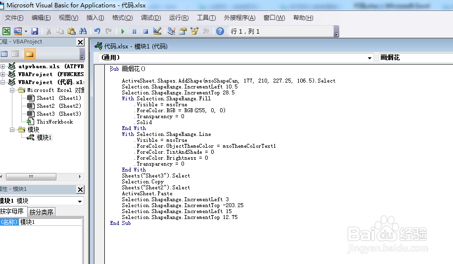Click project panel horizontal scrollbar thumb
The height and width of the screenshot is (264, 453).
pos(31,176)
